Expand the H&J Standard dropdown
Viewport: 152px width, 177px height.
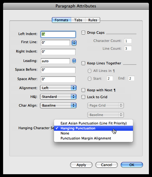58,97
